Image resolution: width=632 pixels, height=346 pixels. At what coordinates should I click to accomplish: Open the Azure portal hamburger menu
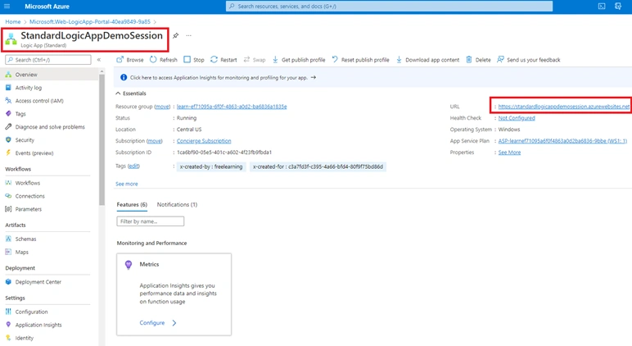(7, 6)
